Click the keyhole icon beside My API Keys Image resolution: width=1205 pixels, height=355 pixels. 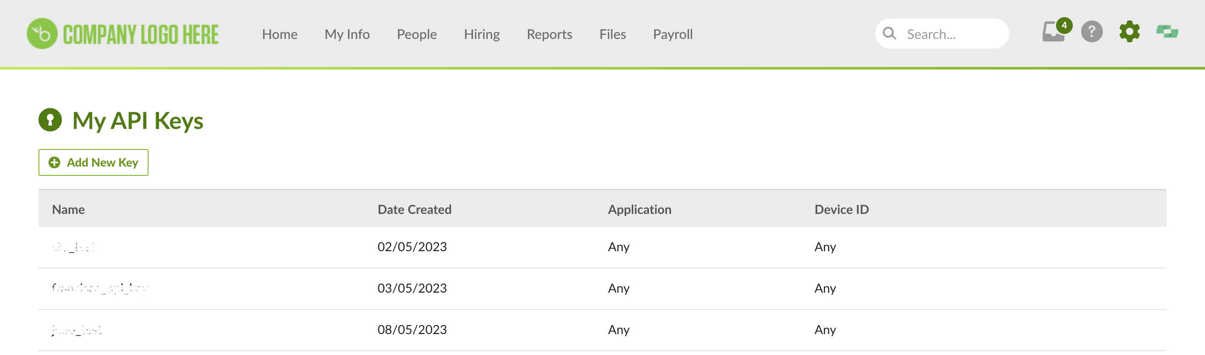[x=50, y=120]
